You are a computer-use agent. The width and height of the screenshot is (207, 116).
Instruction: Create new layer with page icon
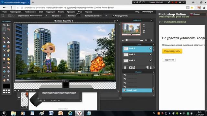click(x=147, y=68)
